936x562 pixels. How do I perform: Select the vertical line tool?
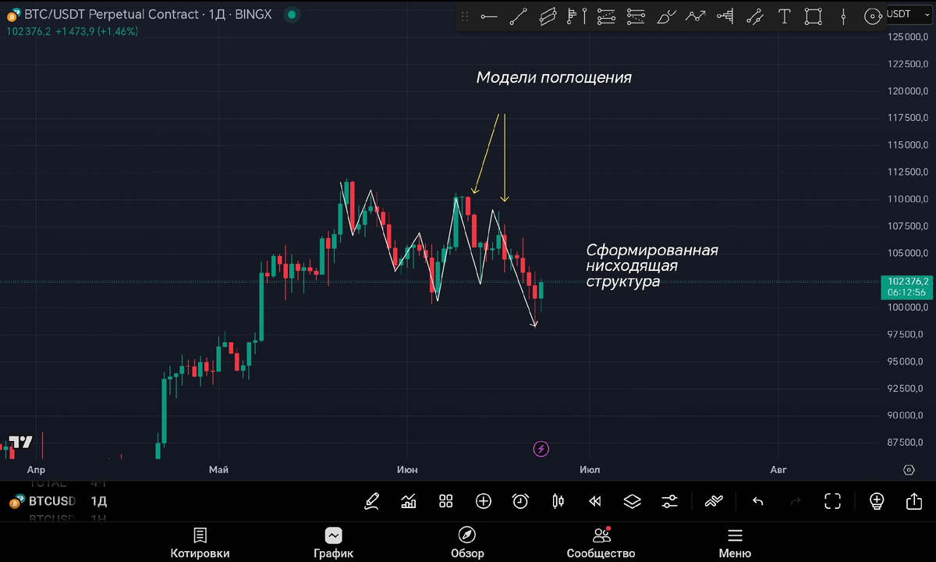843,16
